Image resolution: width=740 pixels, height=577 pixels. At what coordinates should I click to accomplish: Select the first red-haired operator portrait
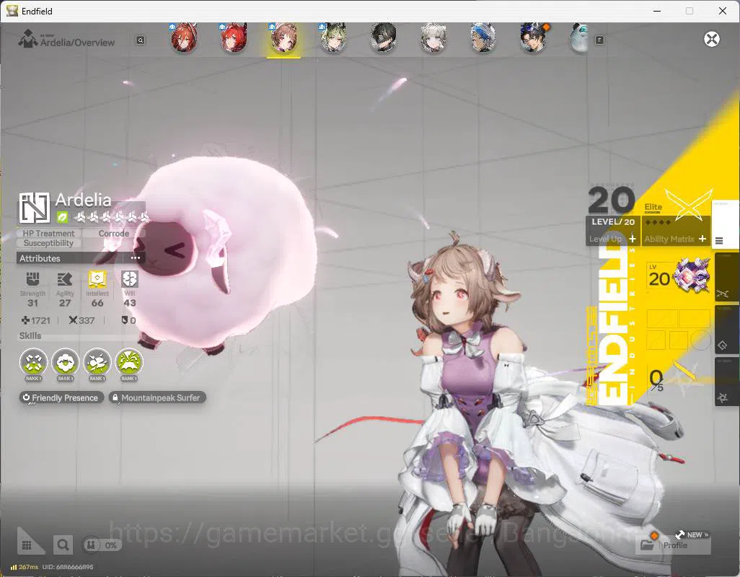(184, 39)
